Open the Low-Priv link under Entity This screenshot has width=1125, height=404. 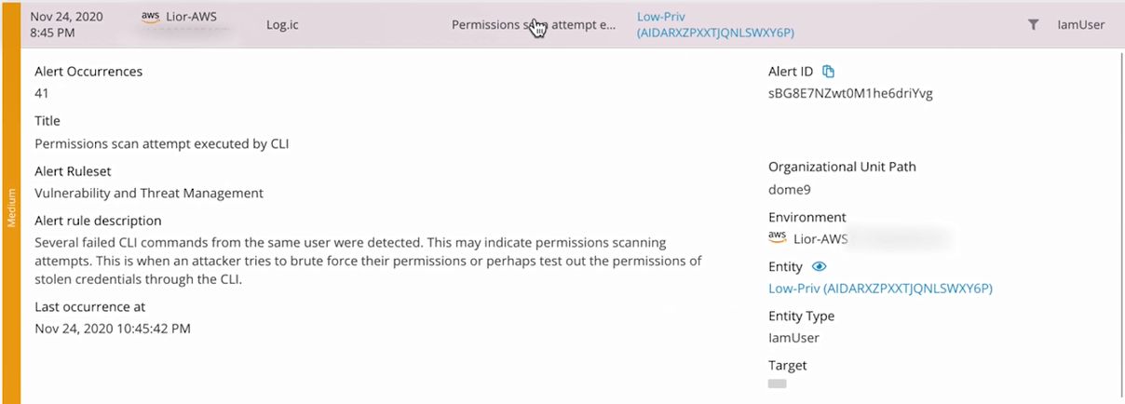click(880, 289)
